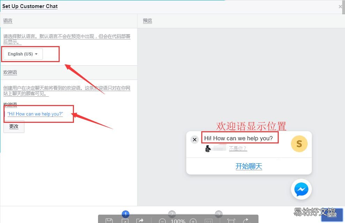Screen dimensions: 345x223
Task: Close the Set Up Customer Chat dialog
Action: tap(340, 7)
